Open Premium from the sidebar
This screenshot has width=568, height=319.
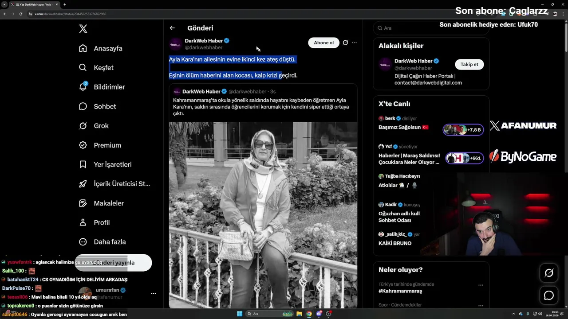100,145
